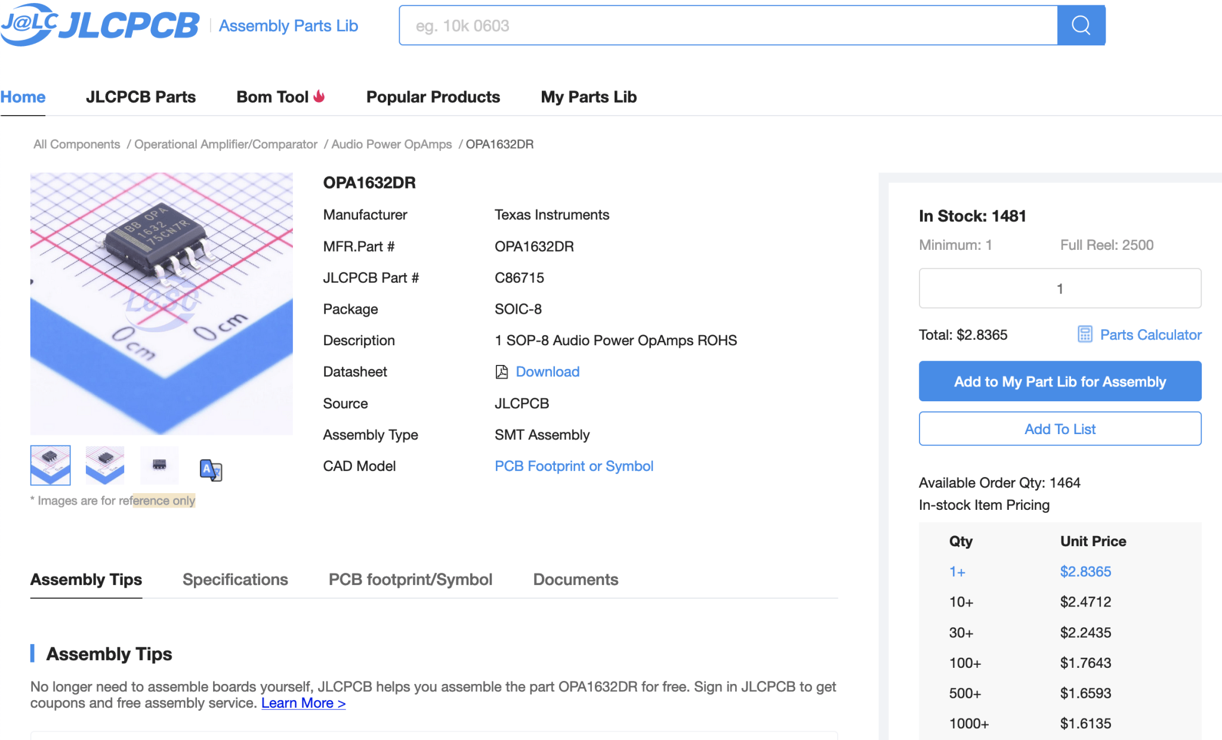Click the $2.4712 unit price

point(1085,602)
